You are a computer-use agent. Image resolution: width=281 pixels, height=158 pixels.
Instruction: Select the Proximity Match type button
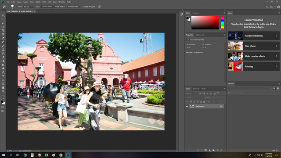[73, 7]
